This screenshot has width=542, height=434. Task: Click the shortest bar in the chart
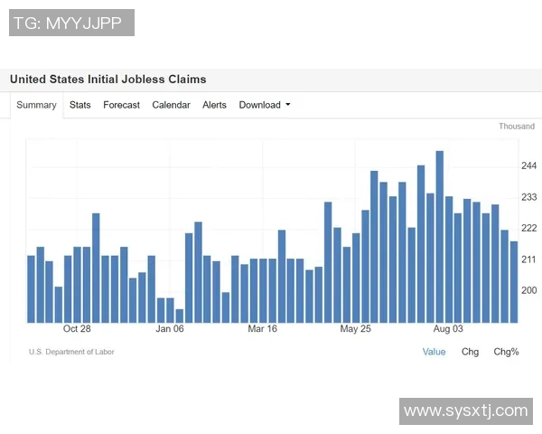click(x=179, y=316)
